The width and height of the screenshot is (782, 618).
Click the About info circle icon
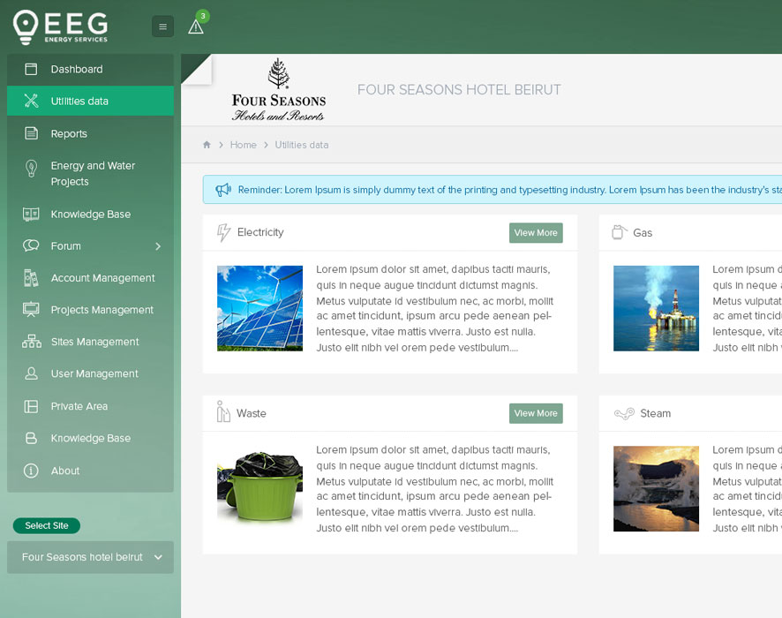coord(31,471)
